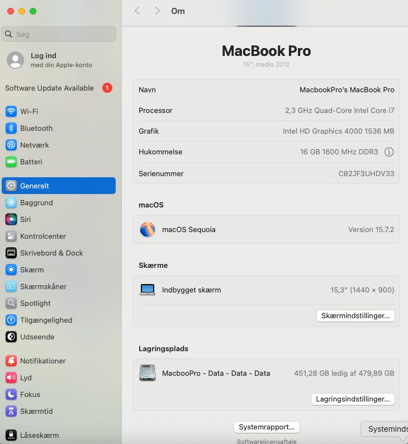
Task: Click the processor value 2,3 GHz Quad-Core
Action: point(339,110)
